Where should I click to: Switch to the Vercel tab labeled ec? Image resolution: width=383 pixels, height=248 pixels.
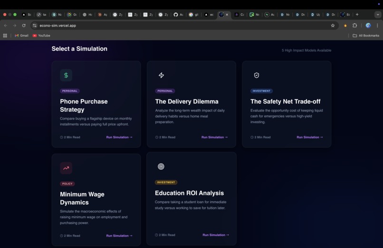tap(209, 15)
